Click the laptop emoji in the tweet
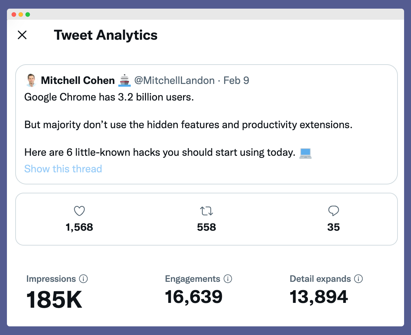The height and width of the screenshot is (335, 411). point(305,153)
